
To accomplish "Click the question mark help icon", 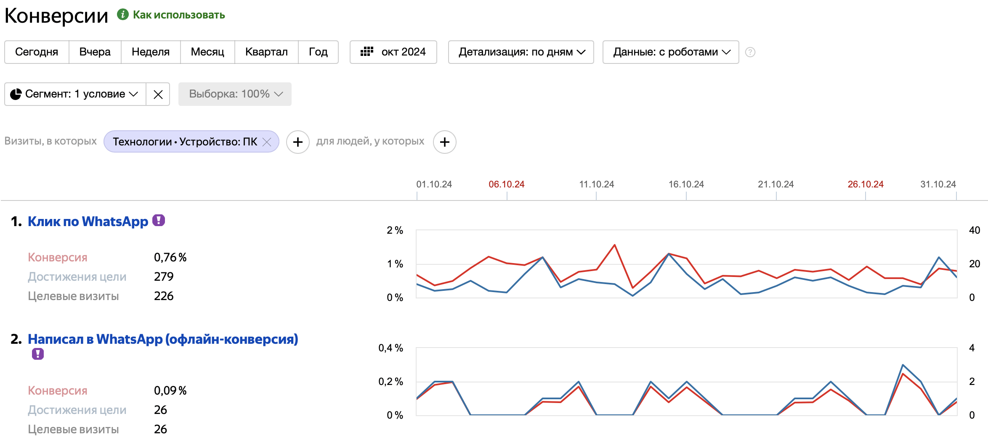I will point(750,52).
